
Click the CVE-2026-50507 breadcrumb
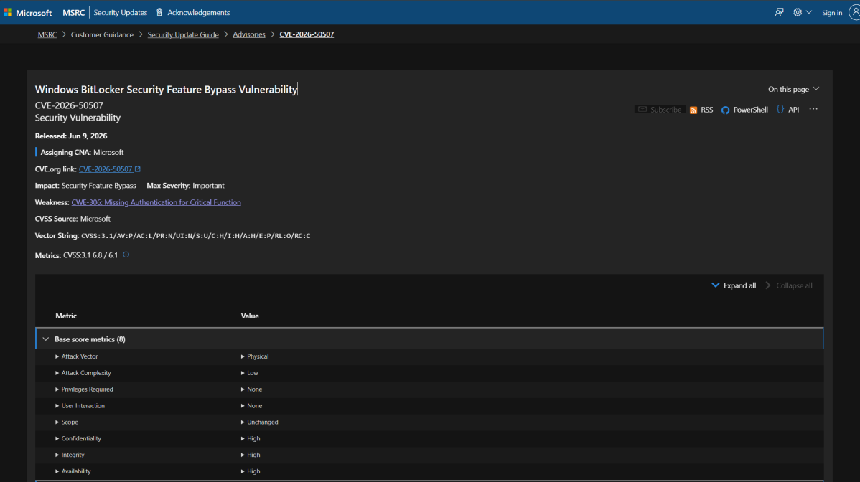pyautogui.click(x=307, y=34)
